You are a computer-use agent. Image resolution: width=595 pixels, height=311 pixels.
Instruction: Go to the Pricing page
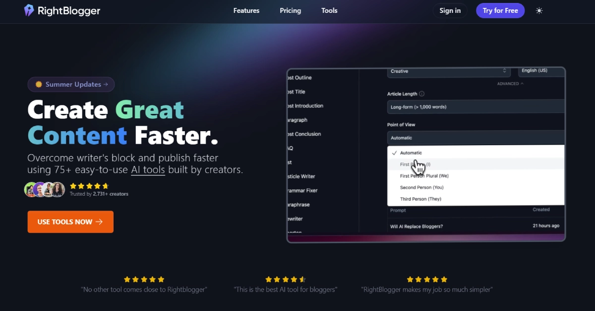[x=290, y=10]
